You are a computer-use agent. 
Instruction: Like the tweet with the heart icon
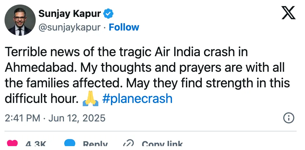click(12, 143)
